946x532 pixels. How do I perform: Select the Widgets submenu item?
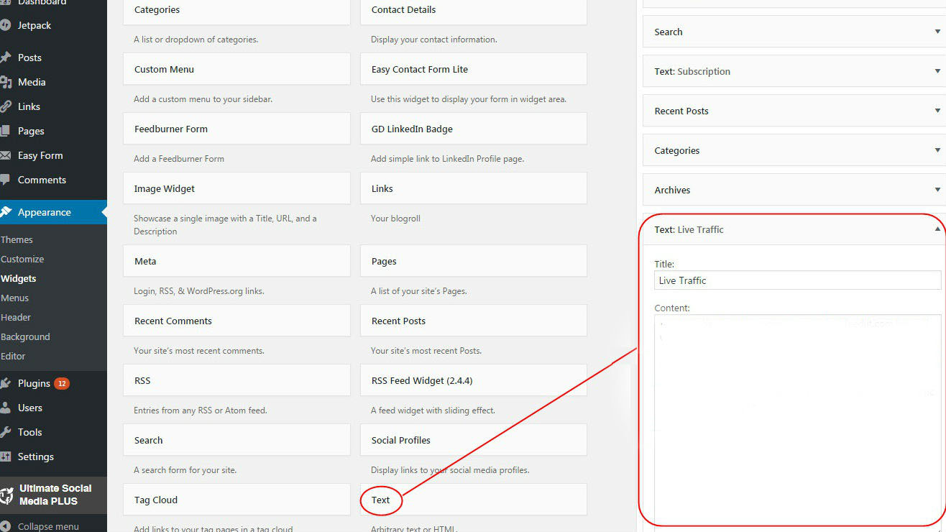(19, 278)
